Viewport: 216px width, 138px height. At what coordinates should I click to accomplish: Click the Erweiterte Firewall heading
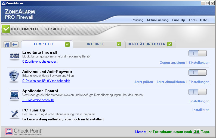click(39, 52)
